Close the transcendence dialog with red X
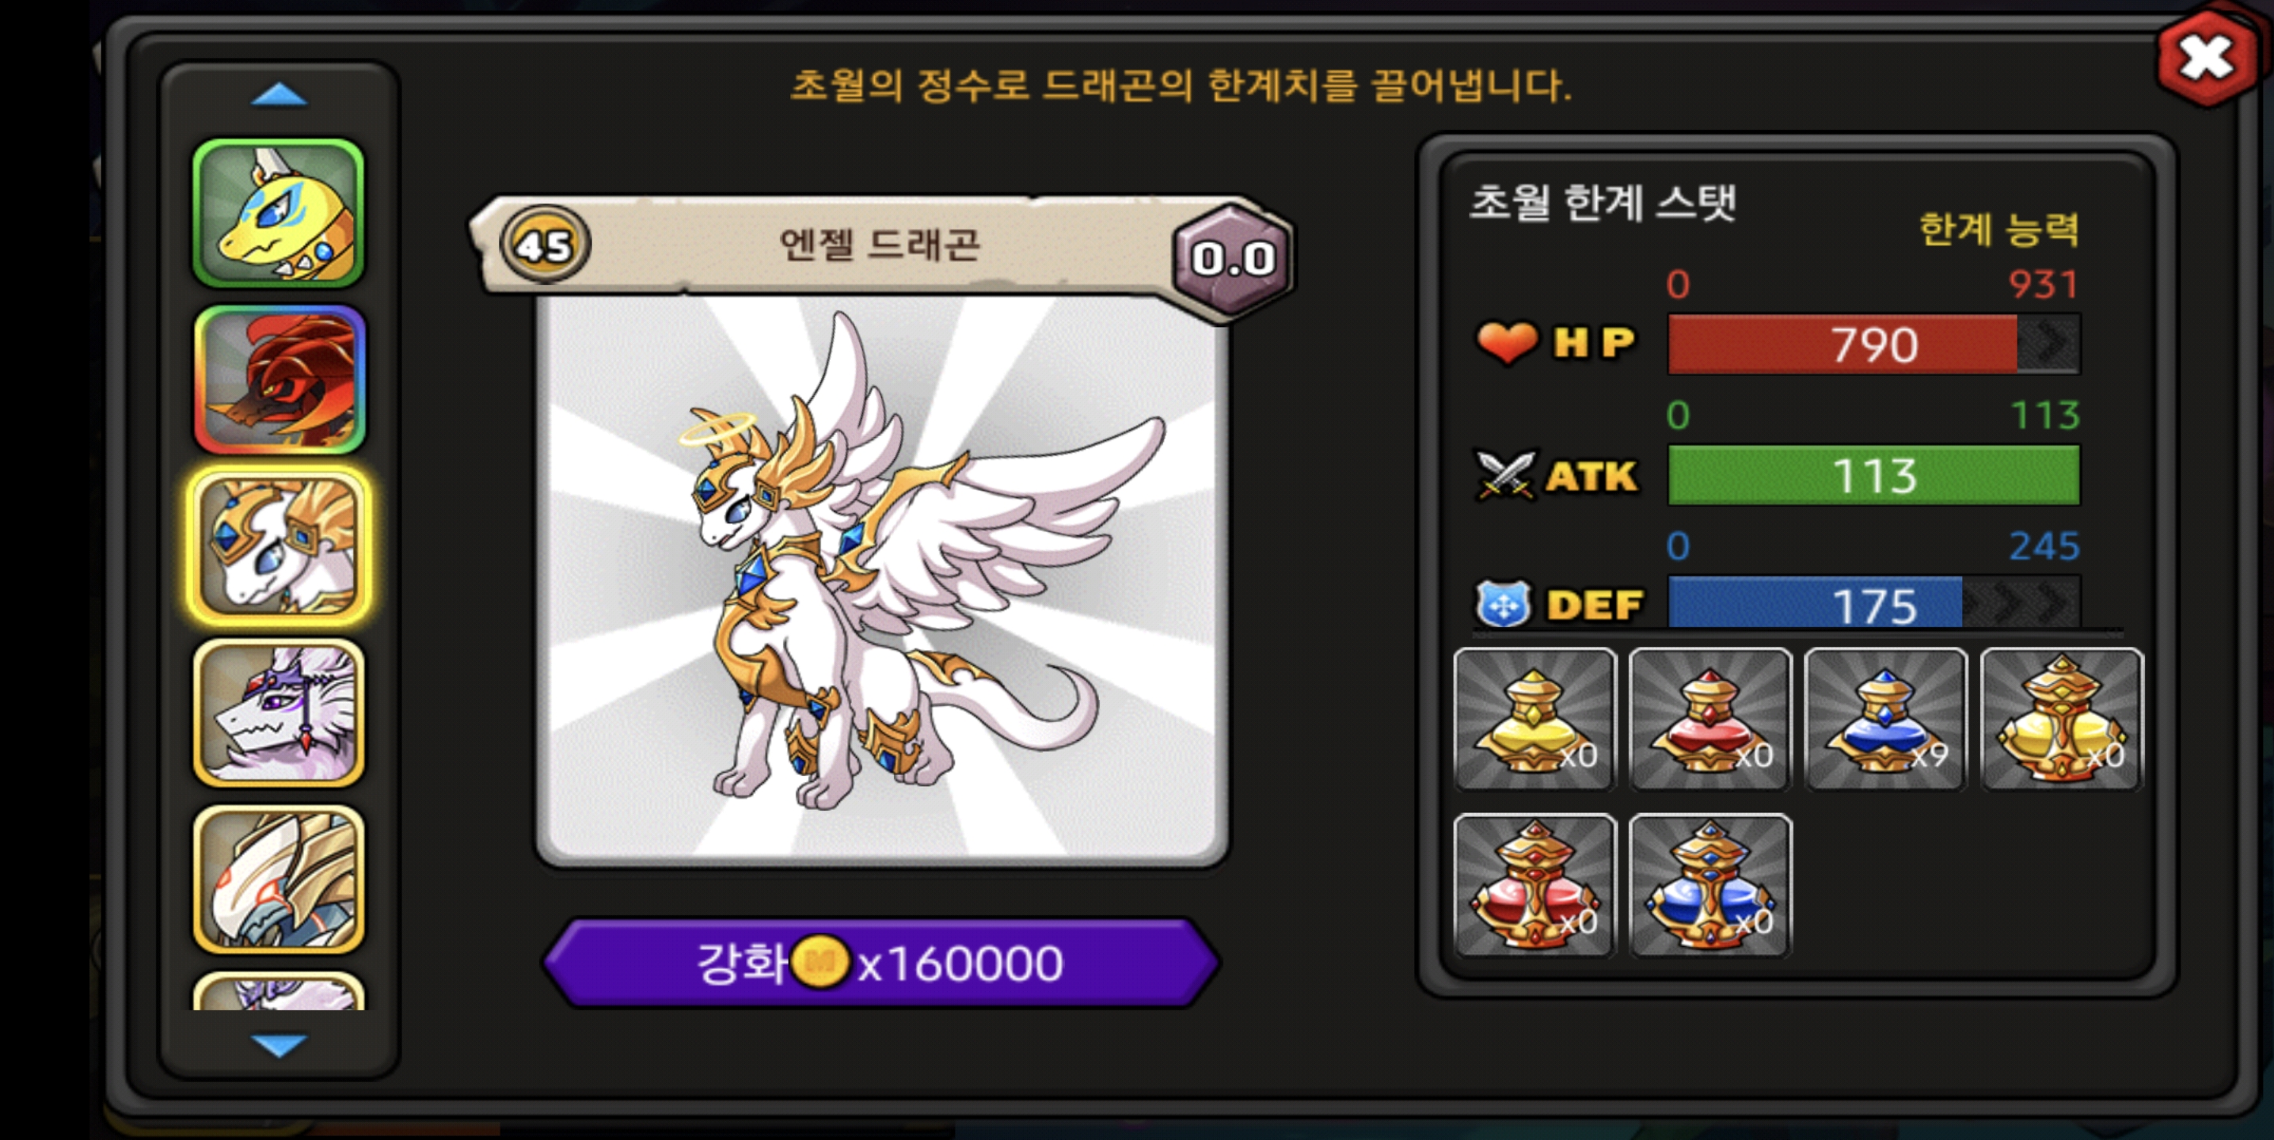Image resolution: width=2274 pixels, height=1140 pixels. click(x=2206, y=59)
